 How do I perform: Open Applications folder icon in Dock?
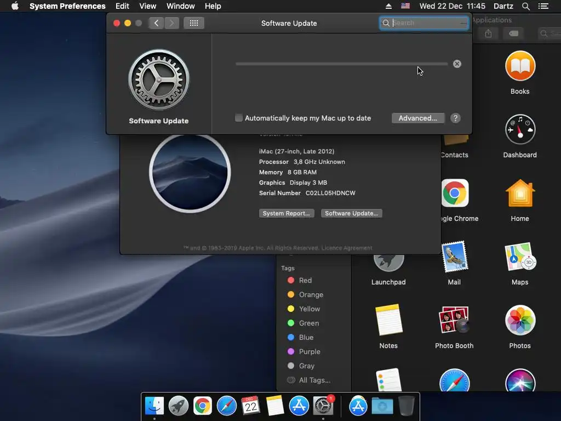click(x=358, y=406)
